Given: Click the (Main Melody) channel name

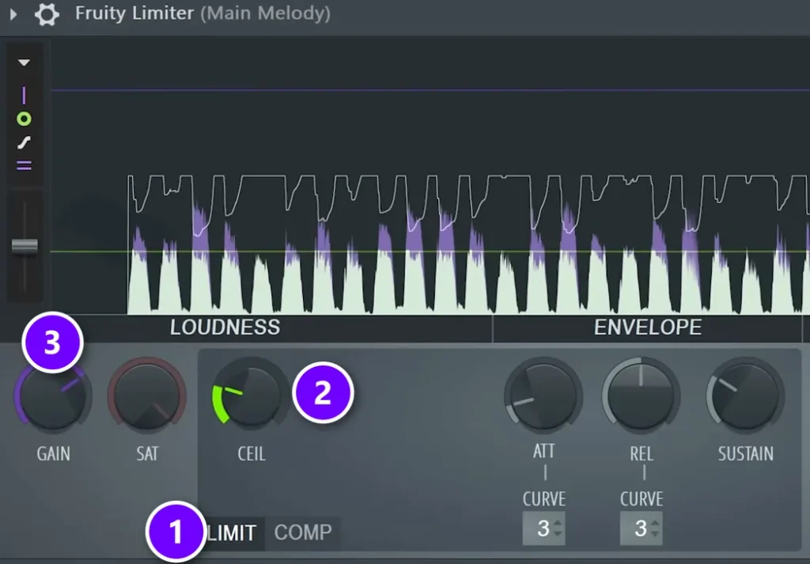Looking at the screenshot, I should [x=266, y=13].
